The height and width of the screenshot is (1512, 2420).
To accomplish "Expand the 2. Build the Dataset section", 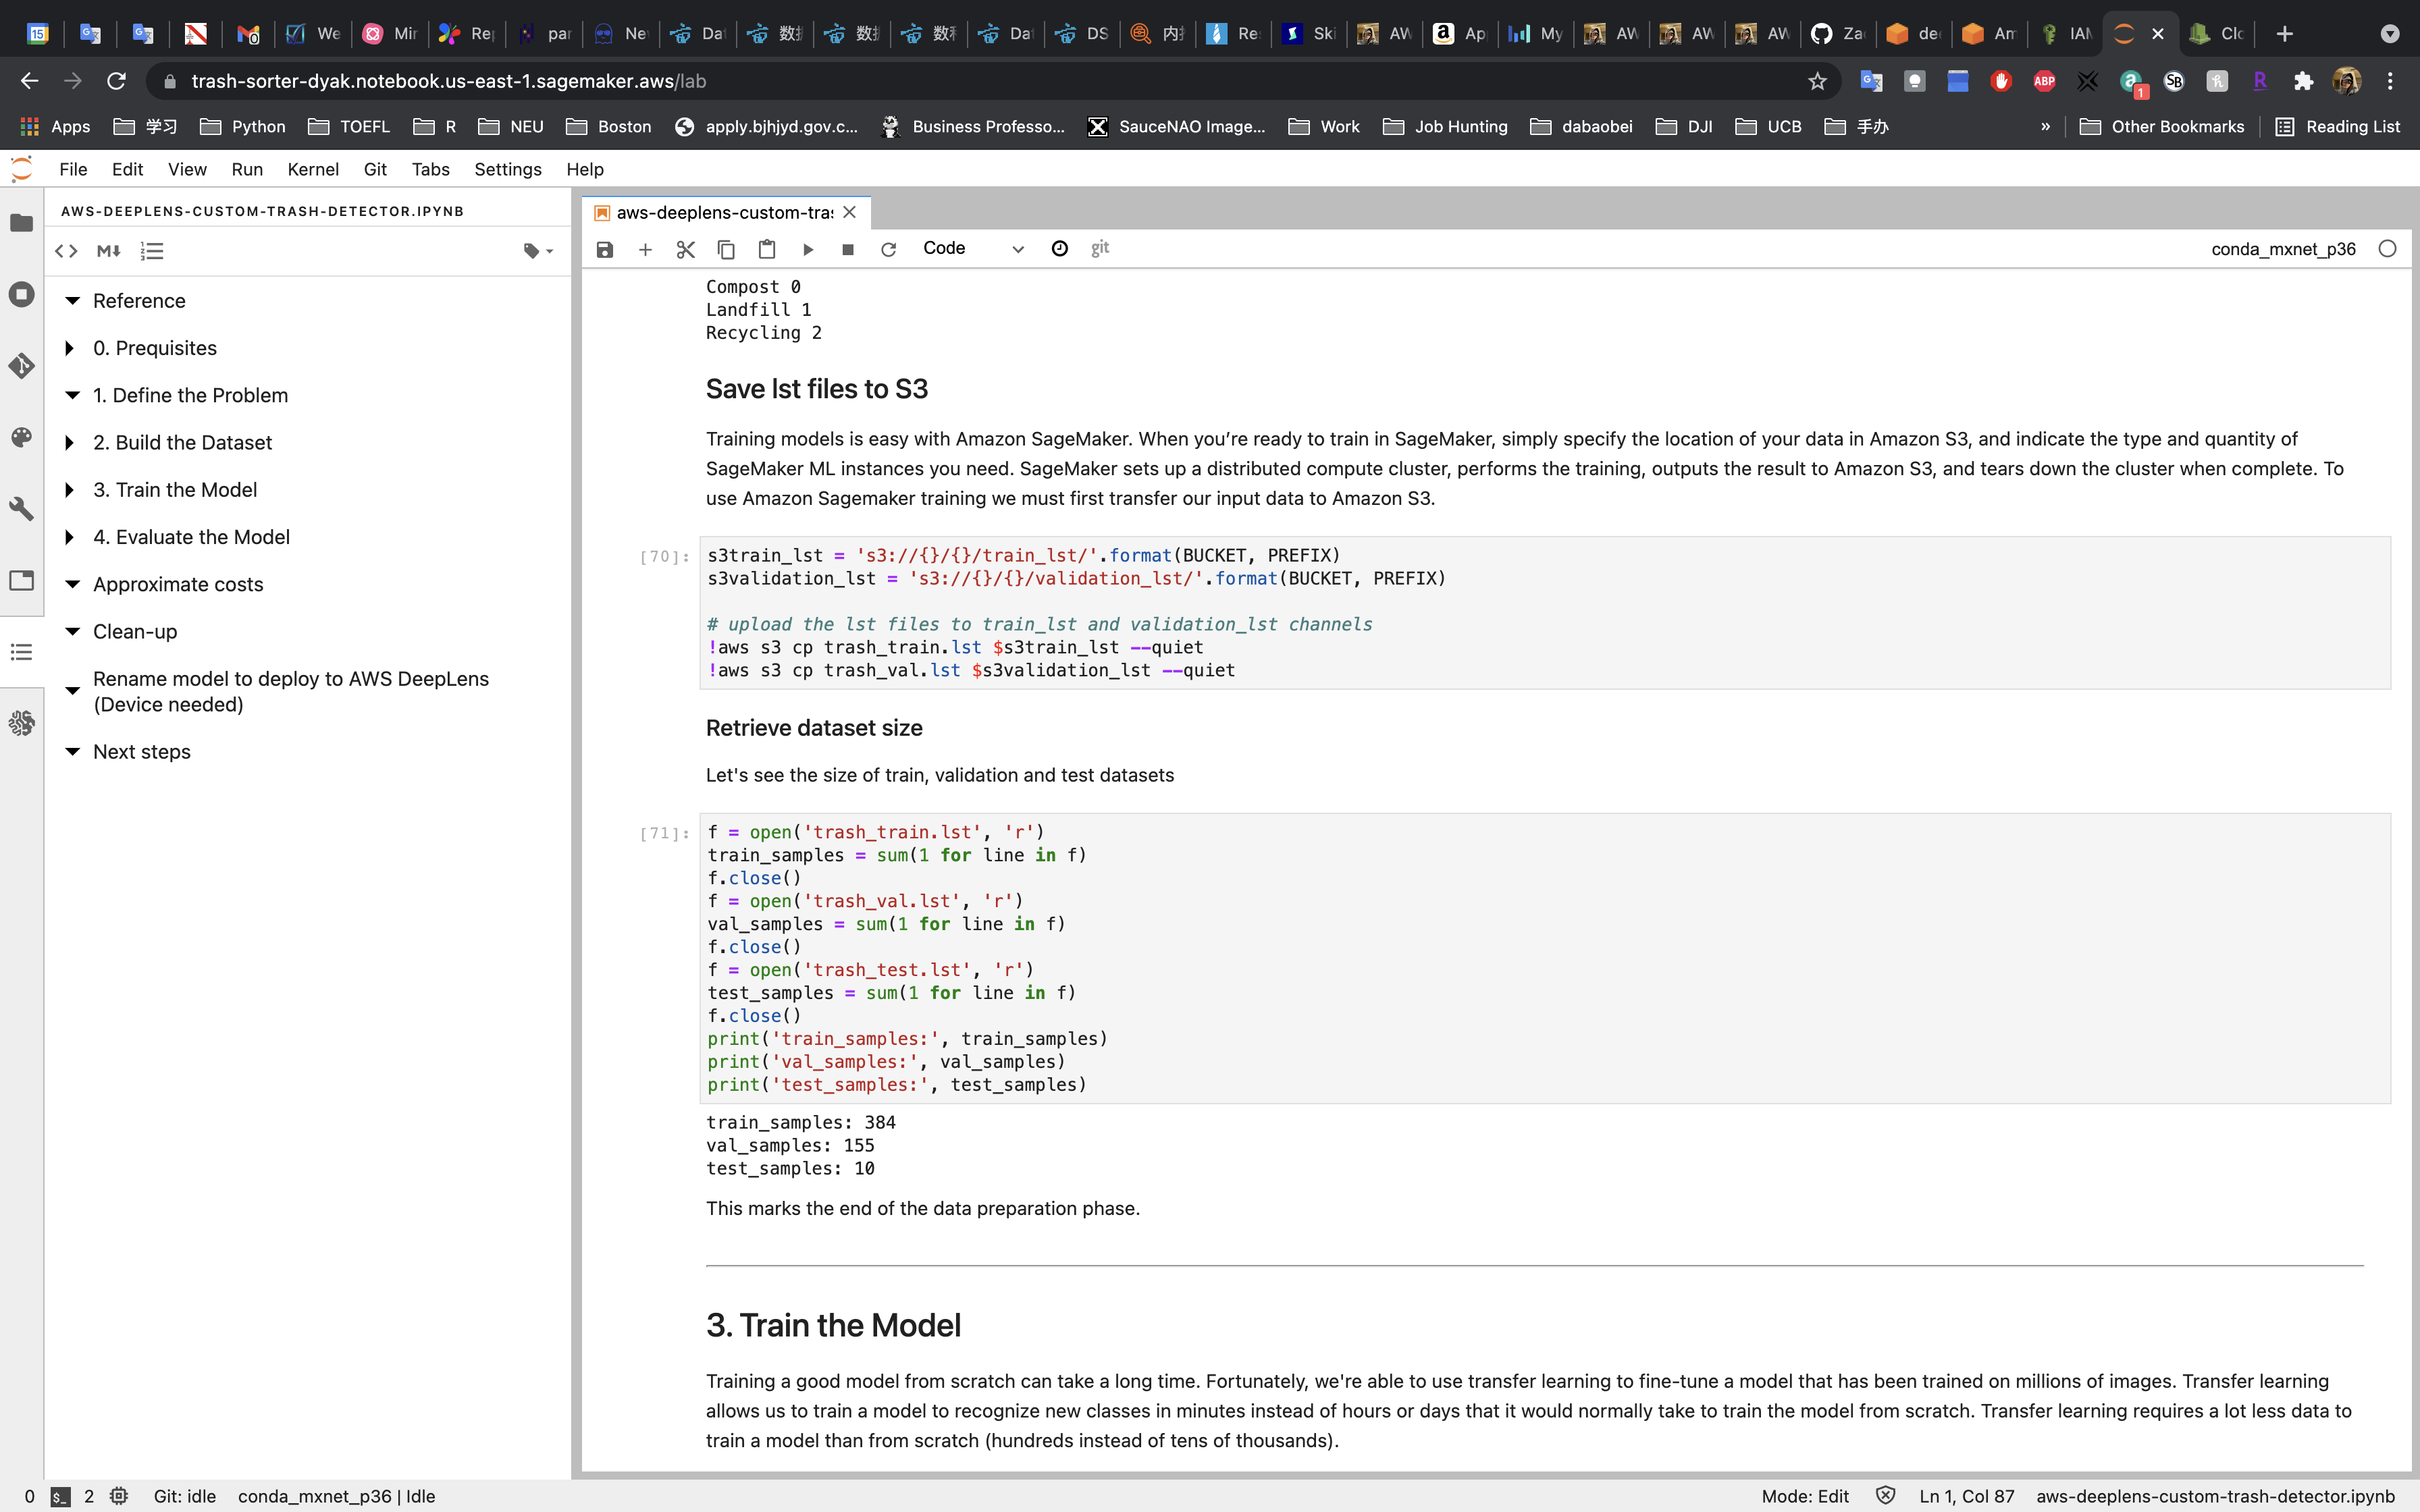I will (x=70, y=442).
